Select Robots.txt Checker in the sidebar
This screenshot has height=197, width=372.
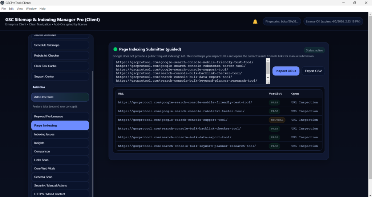pos(60,56)
